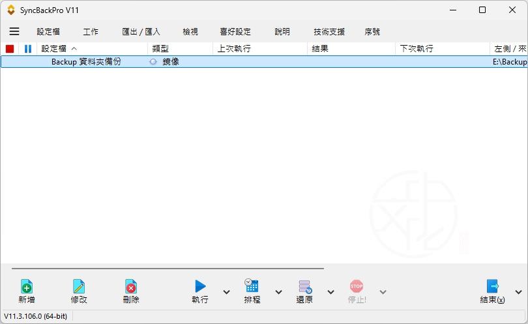Open the 排程 (Schedule) calendar icon
528x324 pixels.
252,286
